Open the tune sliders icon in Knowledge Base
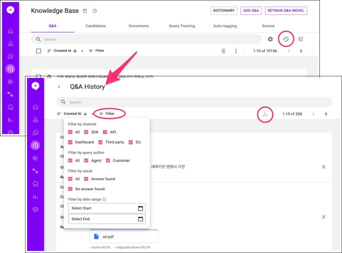This screenshot has width=342, height=253. coord(301,39)
